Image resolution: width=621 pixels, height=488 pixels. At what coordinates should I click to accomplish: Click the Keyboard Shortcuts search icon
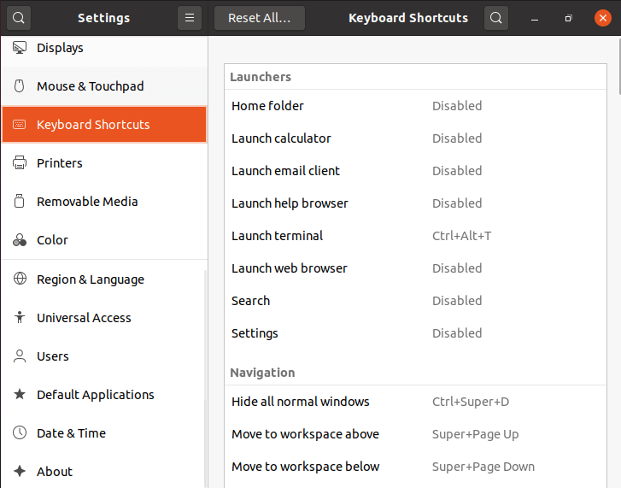click(x=496, y=18)
